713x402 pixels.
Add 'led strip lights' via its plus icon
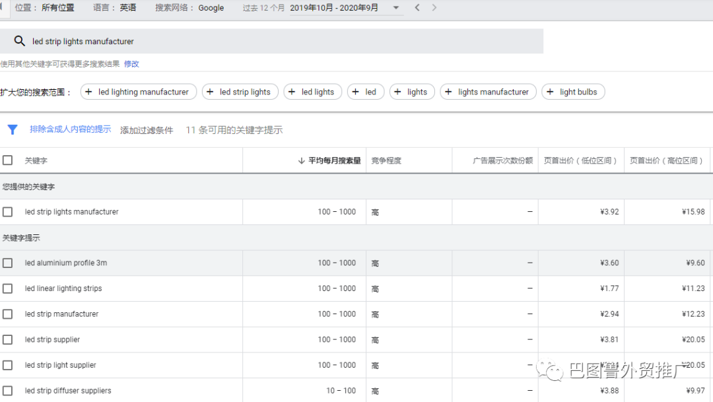(x=211, y=92)
